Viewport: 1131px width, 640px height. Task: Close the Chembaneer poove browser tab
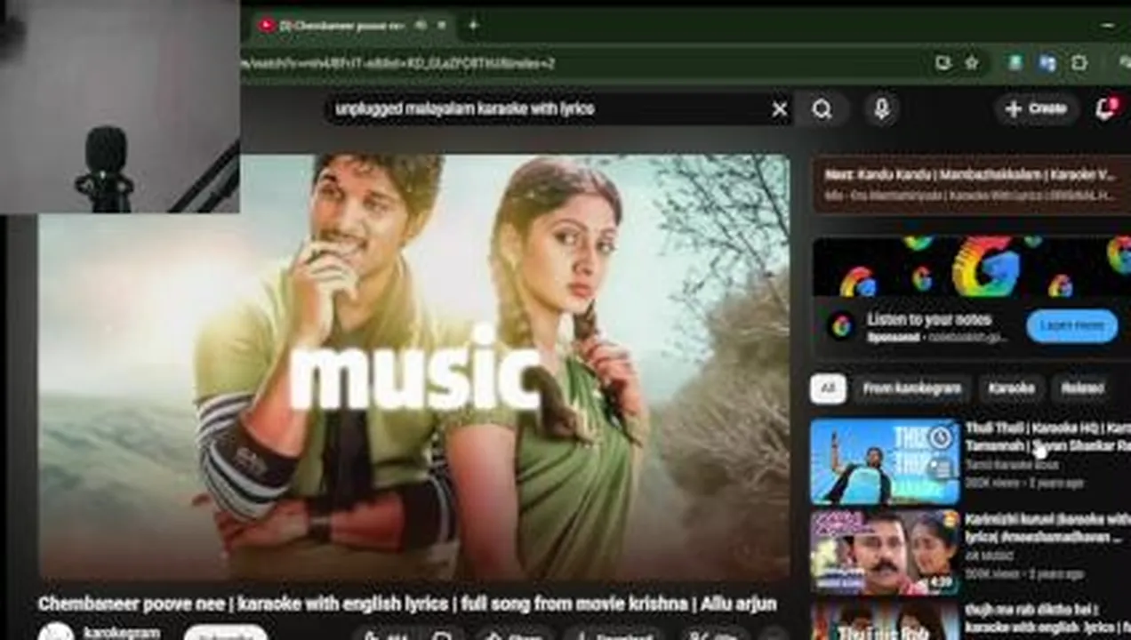[x=441, y=25]
